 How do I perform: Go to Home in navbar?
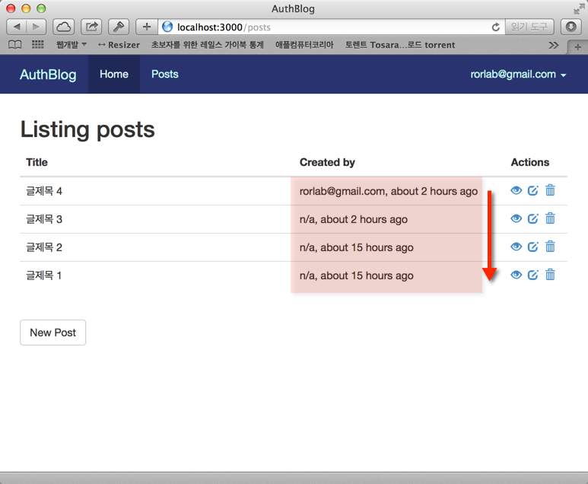114,75
